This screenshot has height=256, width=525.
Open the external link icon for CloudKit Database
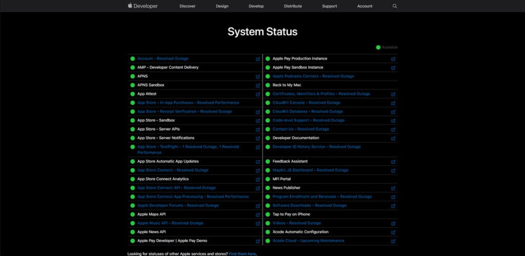tap(393, 112)
